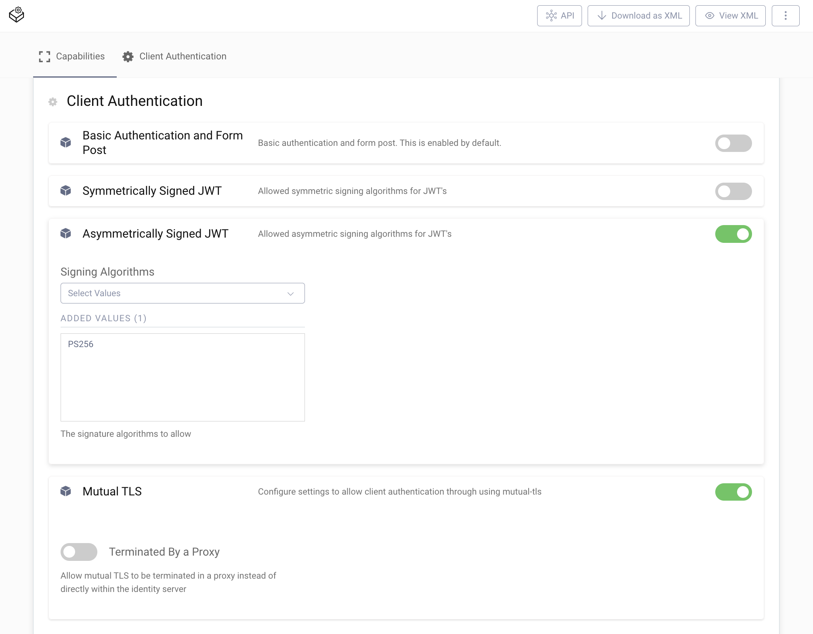
Task: Open the API button
Action: pyautogui.click(x=559, y=16)
